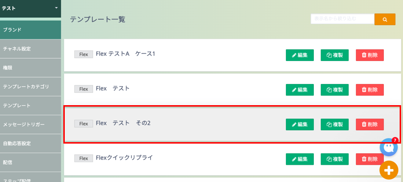This screenshot has height=182, width=403.
Task: Duplicate the Flexクイックリプライ template
Action: [x=335, y=159]
